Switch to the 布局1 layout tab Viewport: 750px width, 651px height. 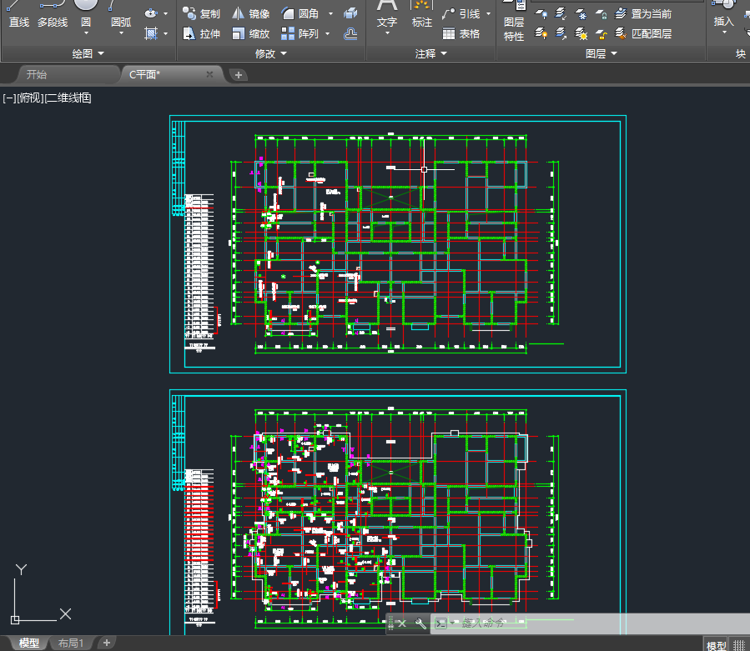click(x=71, y=643)
